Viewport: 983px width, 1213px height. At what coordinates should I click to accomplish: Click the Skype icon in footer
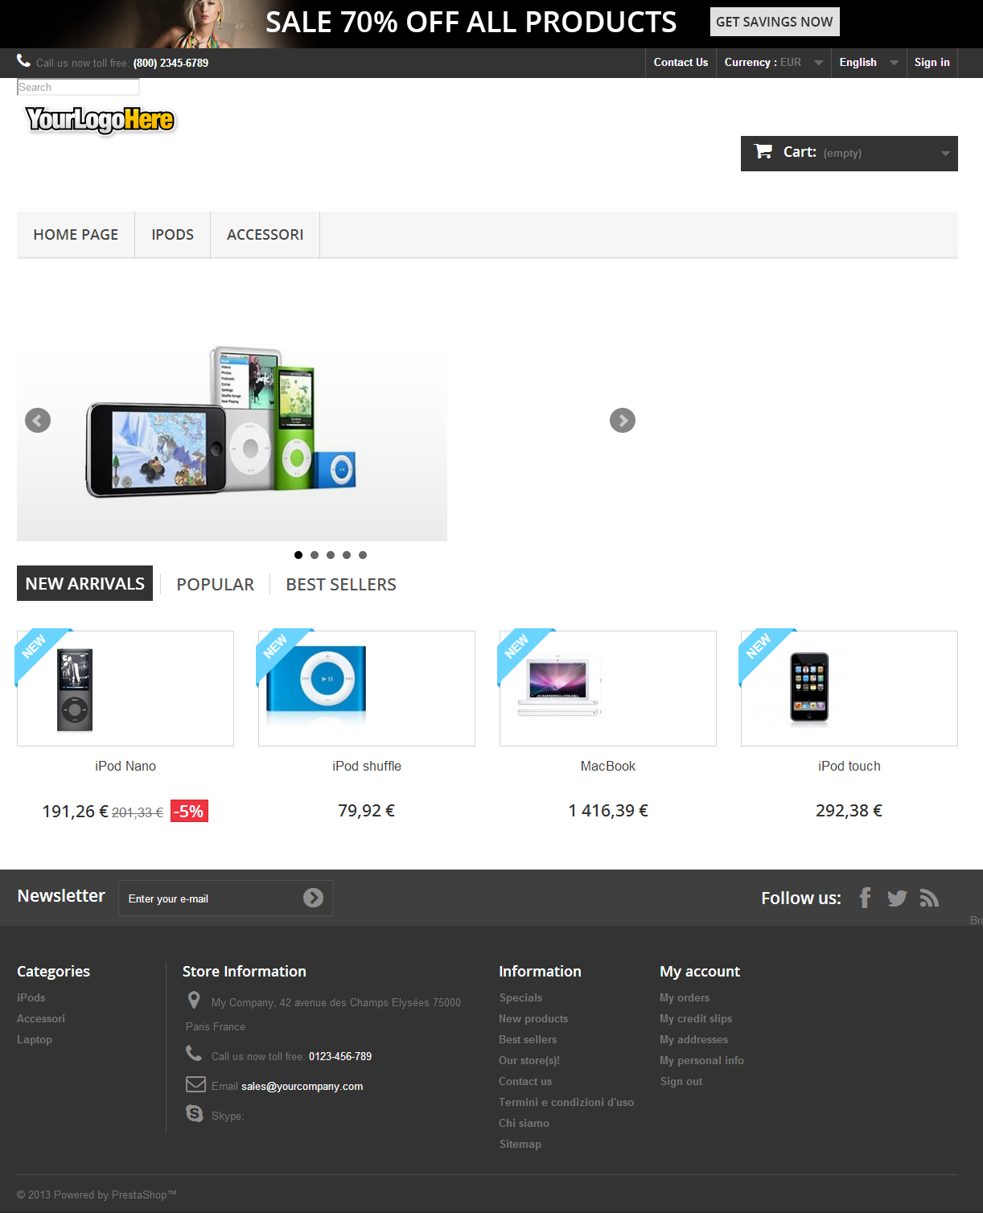[195, 1113]
